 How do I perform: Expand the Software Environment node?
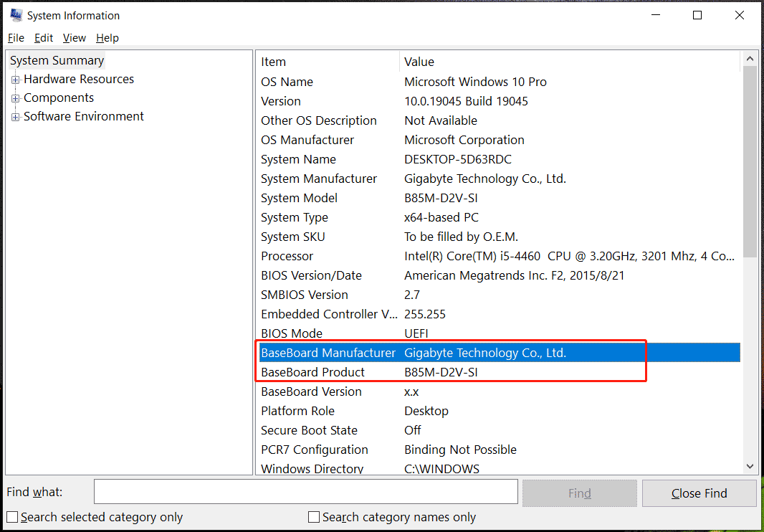(x=16, y=117)
